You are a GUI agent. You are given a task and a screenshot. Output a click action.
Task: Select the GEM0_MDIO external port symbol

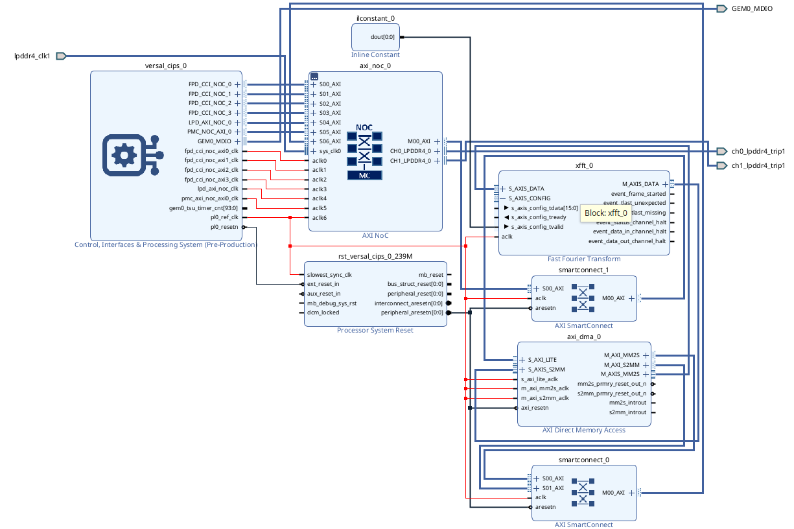(721, 9)
